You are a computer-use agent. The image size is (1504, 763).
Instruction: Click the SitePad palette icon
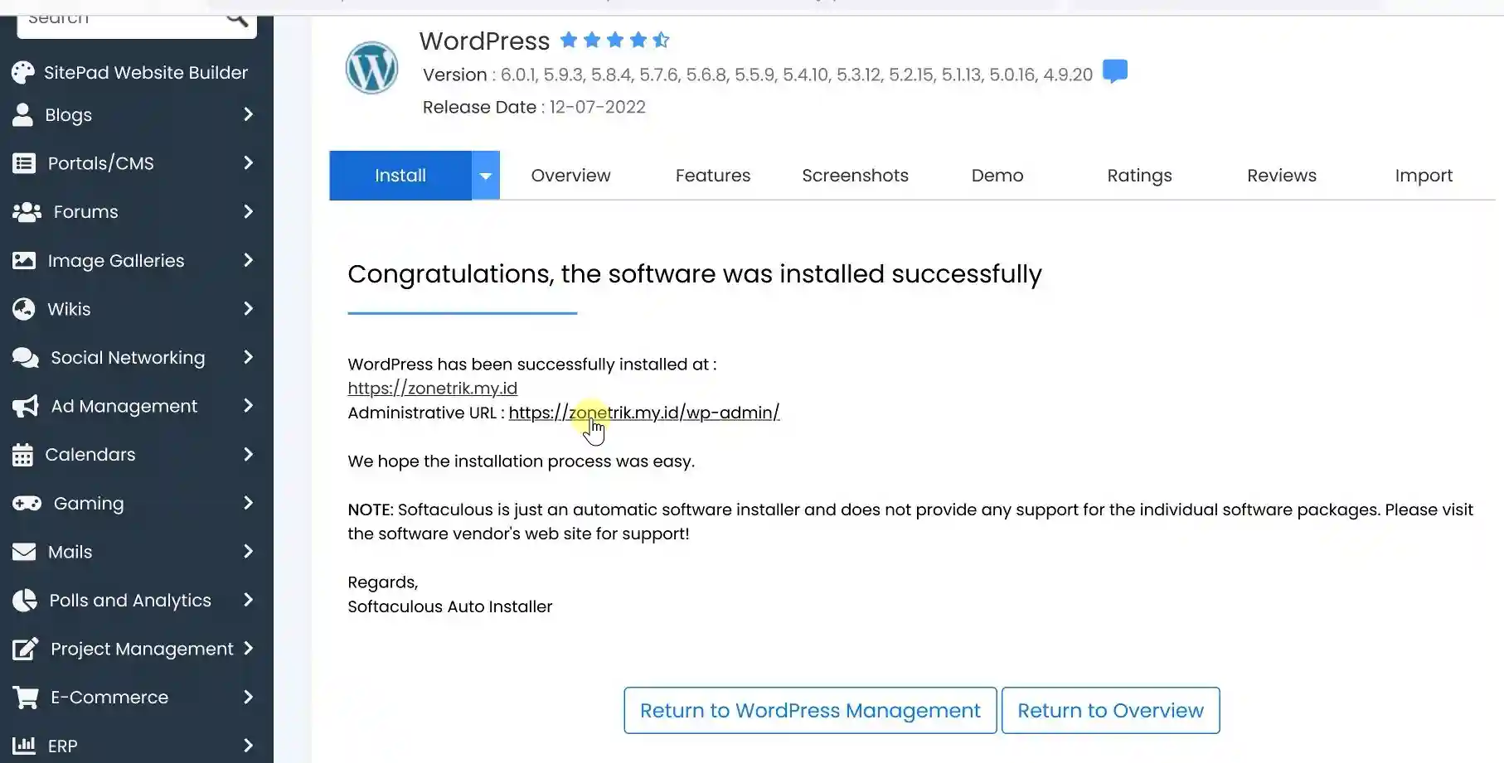pyautogui.click(x=23, y=73)
